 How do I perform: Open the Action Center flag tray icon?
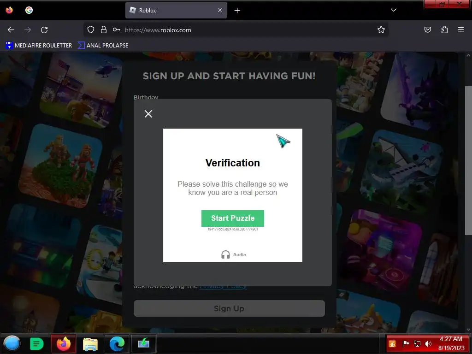[406, 343]
